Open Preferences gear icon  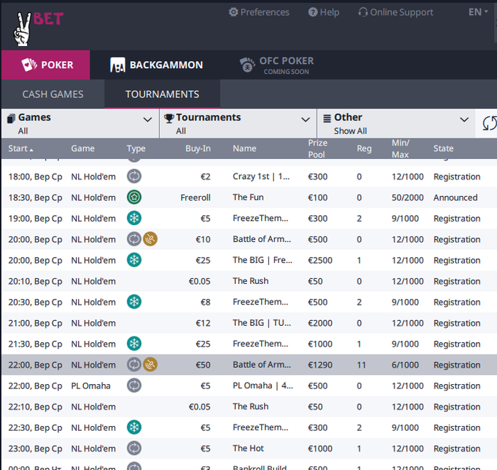(234, 12)
